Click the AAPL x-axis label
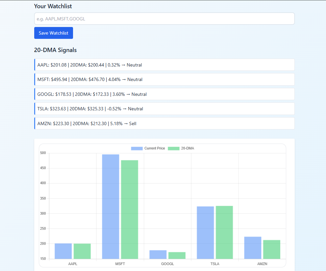The height and width of the screenshot is (271, 326). click(73, 264)
